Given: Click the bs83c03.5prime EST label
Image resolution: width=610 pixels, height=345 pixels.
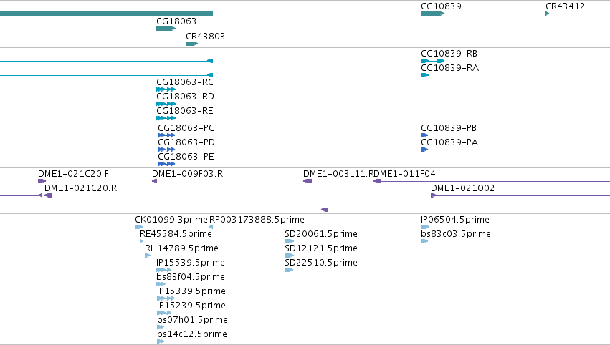Looking at the screenshot, I should point(456,234).
